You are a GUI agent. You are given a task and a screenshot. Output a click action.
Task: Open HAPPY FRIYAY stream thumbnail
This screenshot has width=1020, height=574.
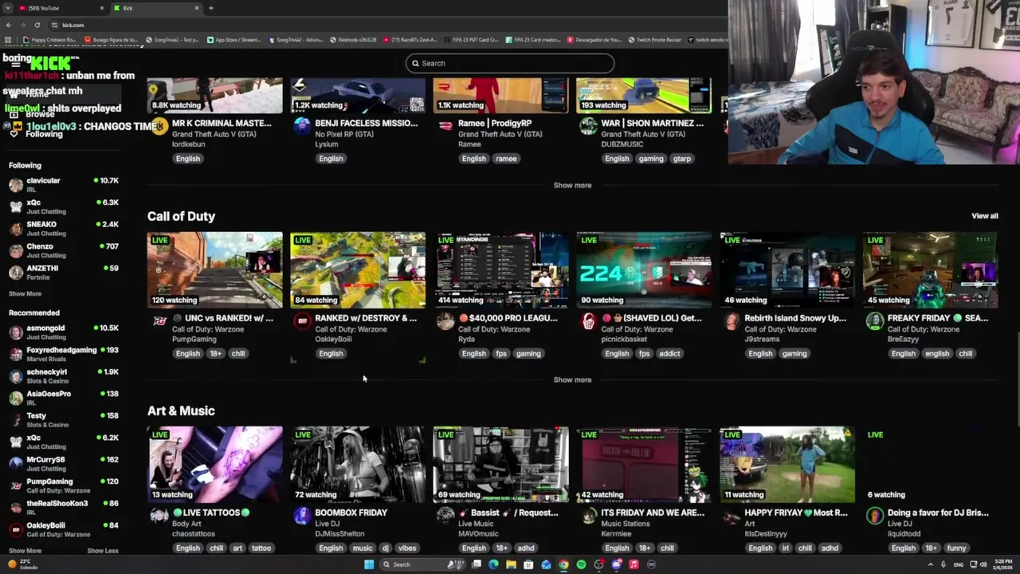(x=787, y=464)
